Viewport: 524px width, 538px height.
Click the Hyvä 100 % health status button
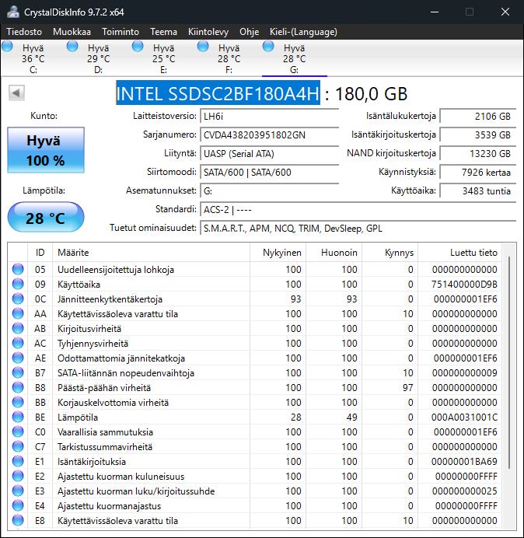click(x=46, y=151)
